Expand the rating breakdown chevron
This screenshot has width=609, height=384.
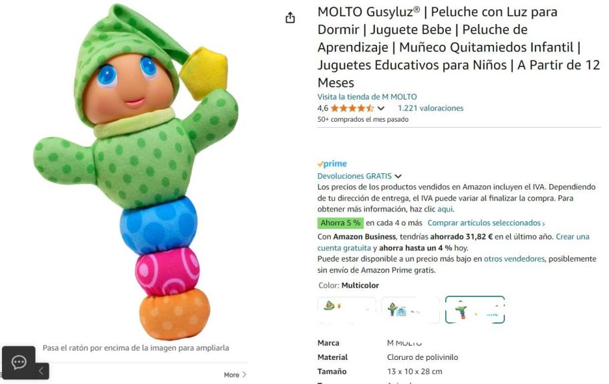[381, 108]
